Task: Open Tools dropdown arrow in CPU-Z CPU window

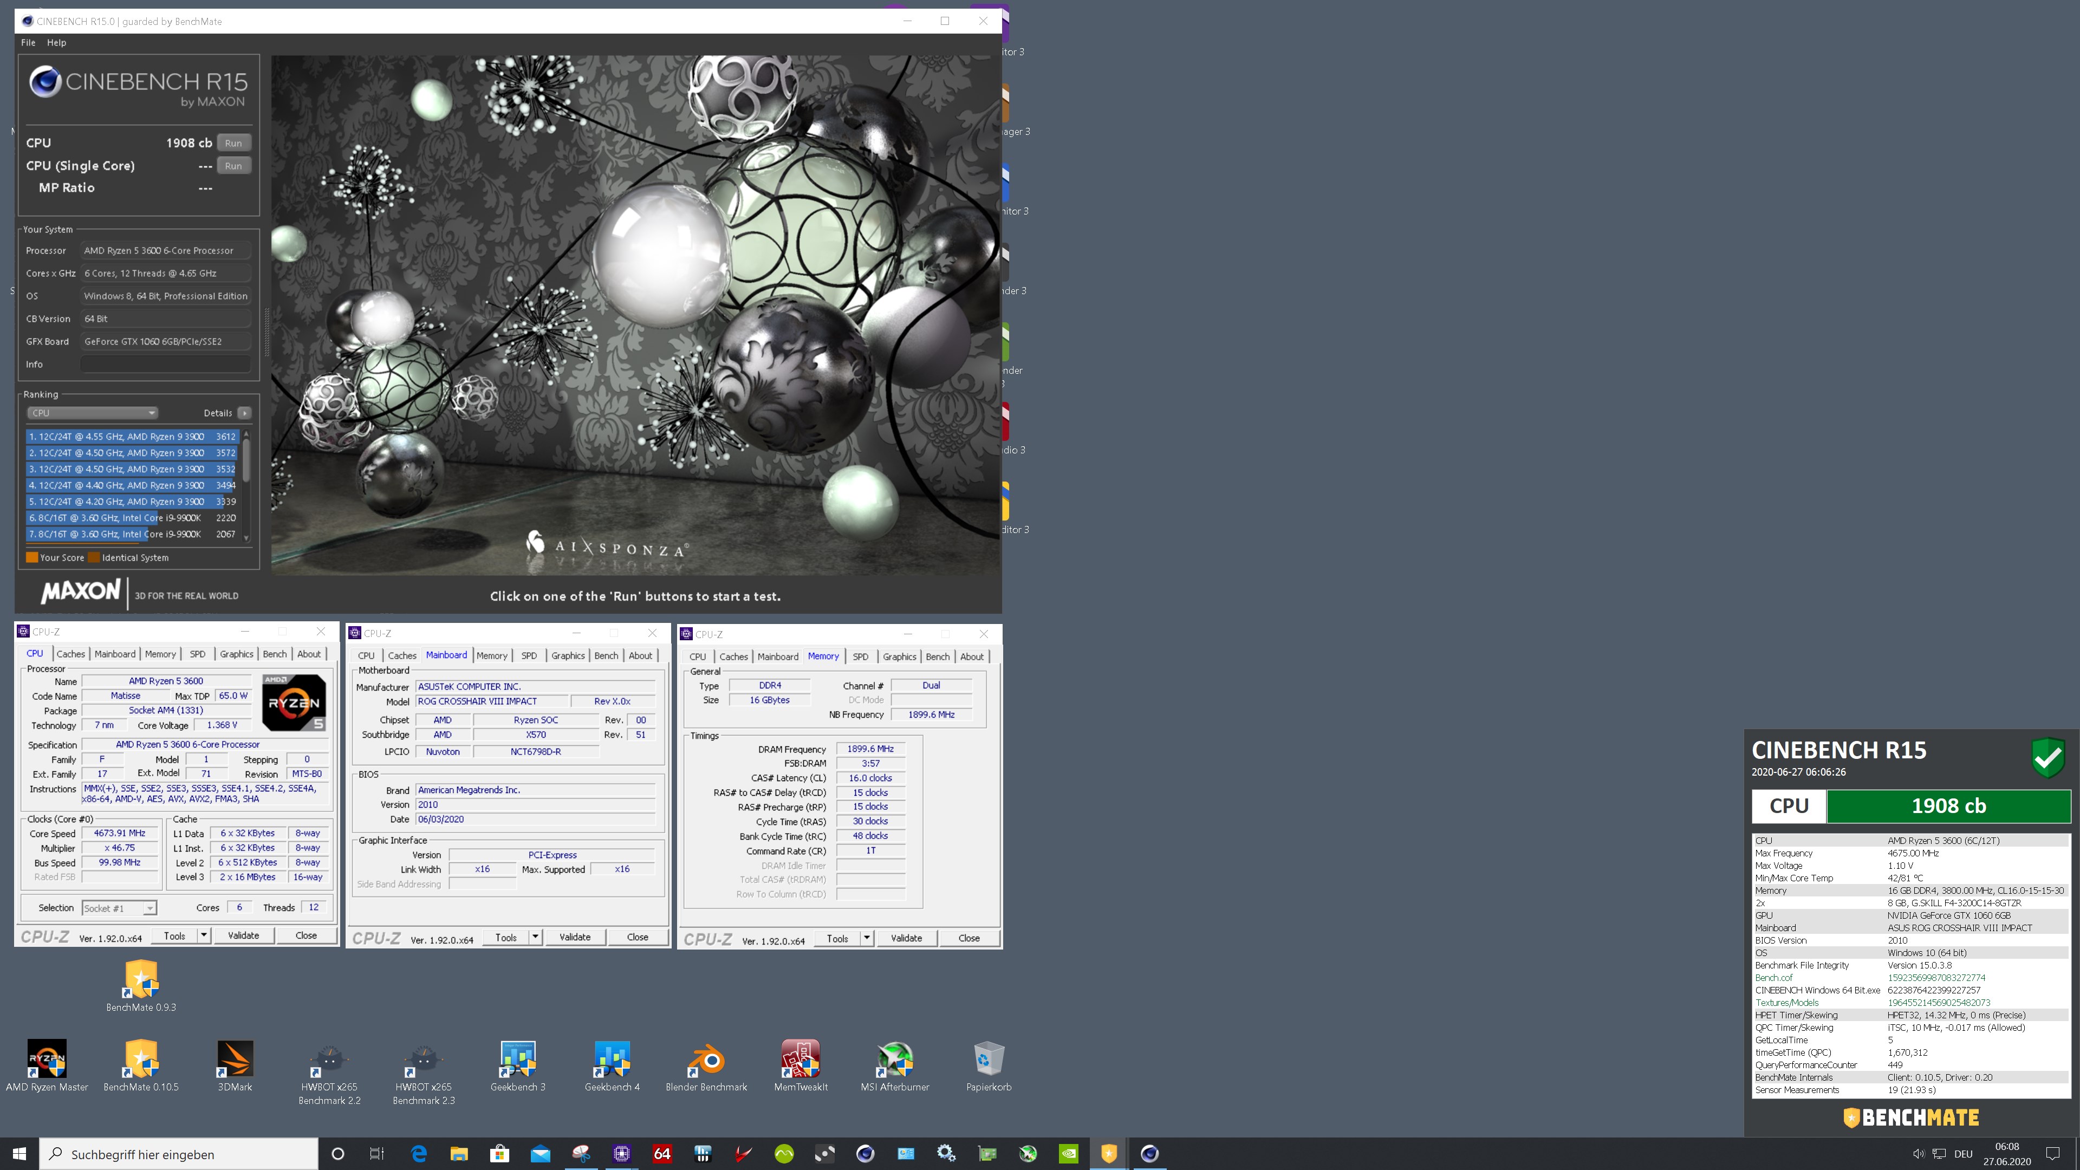Action: 204,935
